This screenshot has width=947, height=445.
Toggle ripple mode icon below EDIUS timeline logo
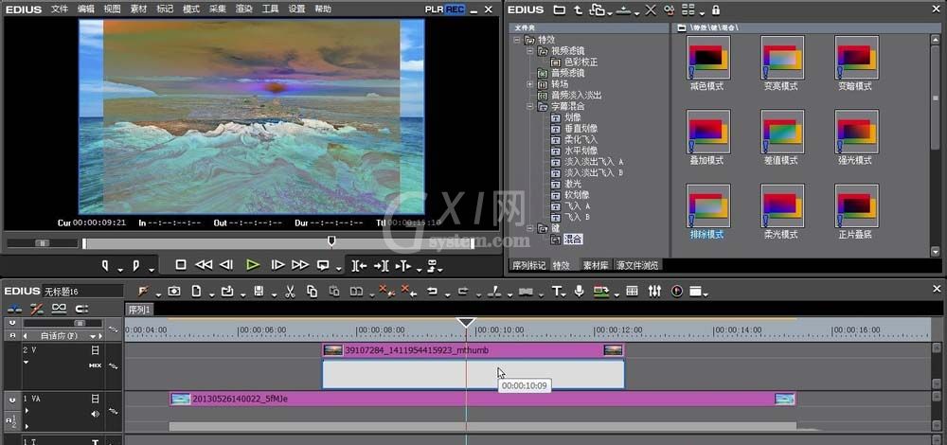37,310
